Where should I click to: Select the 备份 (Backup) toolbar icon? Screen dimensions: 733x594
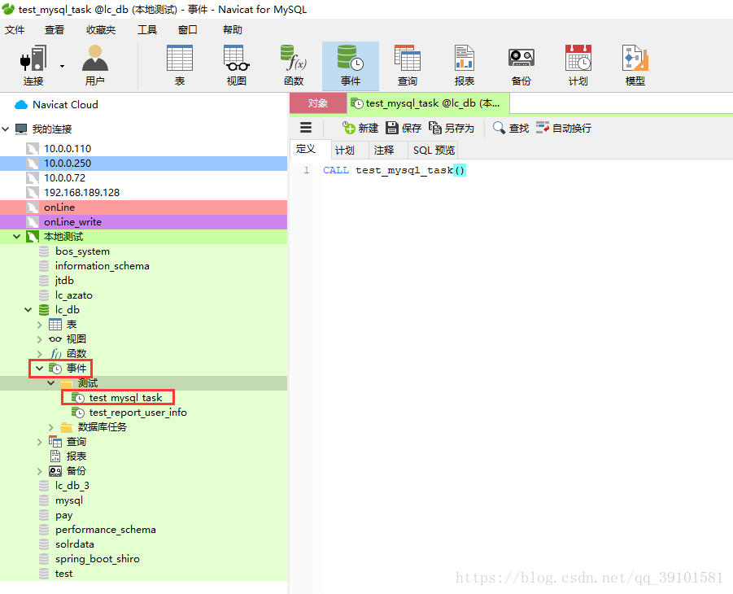[521, 65]
